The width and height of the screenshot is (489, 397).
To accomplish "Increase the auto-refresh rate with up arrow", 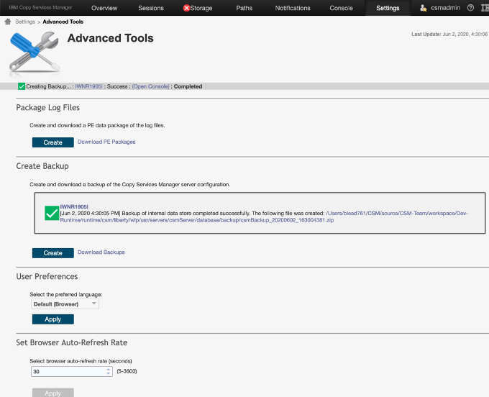I will 108,369.
